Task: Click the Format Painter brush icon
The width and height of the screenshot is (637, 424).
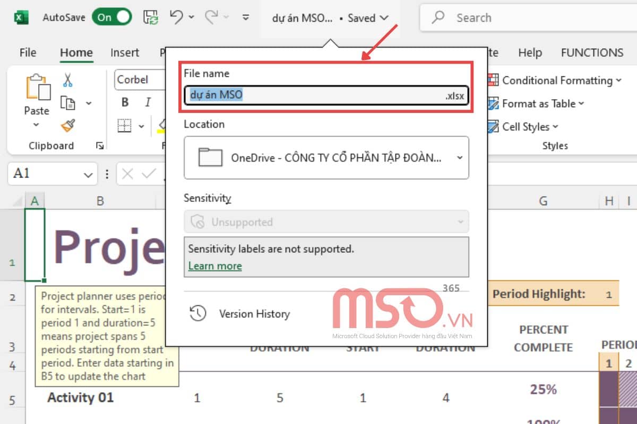Action: pos(68,126)
